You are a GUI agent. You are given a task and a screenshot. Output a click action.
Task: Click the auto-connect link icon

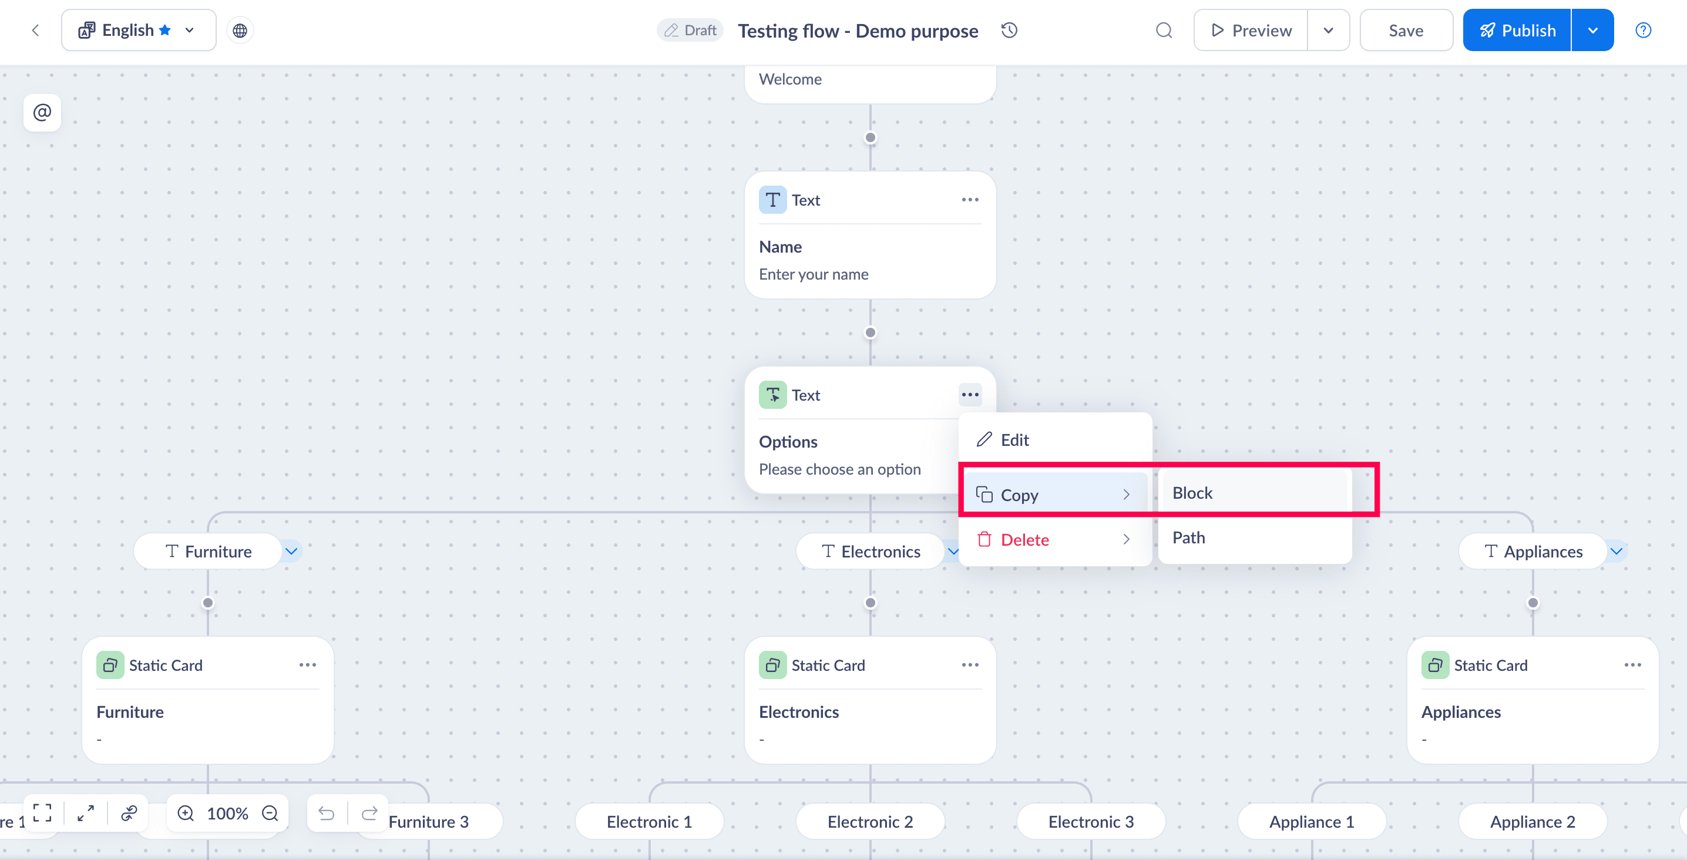point(129,813)
